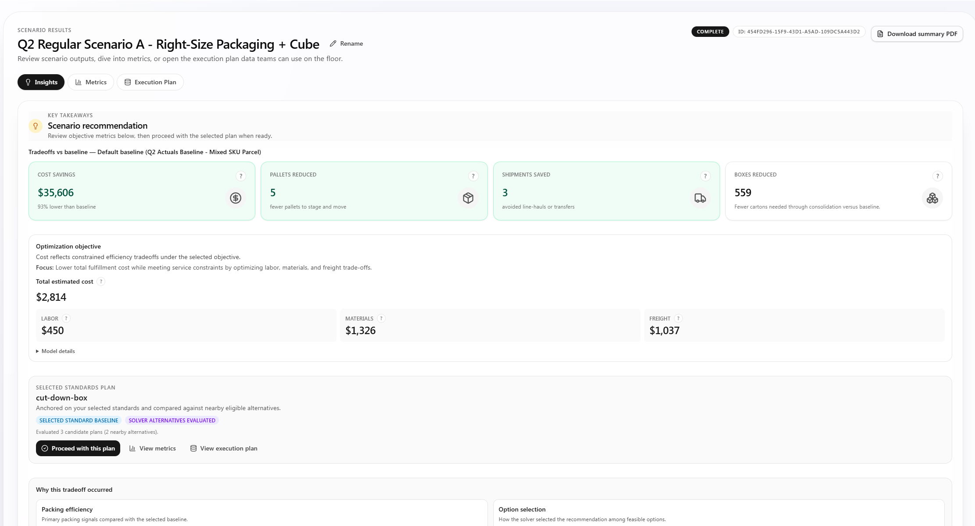The height and width of the screenshot is (526, 975).
Task: Open the Shipments Saved question mark
Action: [705, 176]
